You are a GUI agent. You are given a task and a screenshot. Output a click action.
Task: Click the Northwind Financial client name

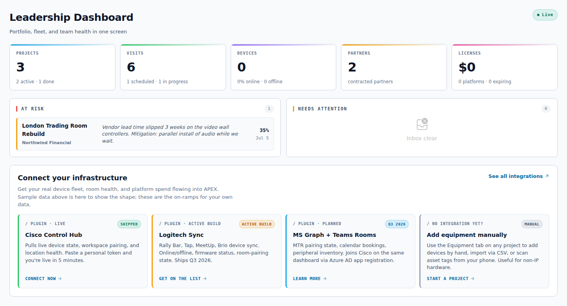(46, 143)
